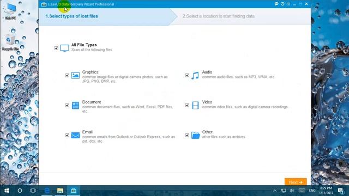The width and height of the screenshot is (349, 196).
Task: Click the Email envelope icon
Action: (75, 135)
